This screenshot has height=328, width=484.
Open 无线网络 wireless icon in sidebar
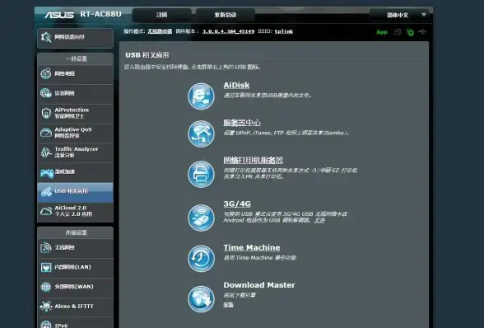click(46, 247)
